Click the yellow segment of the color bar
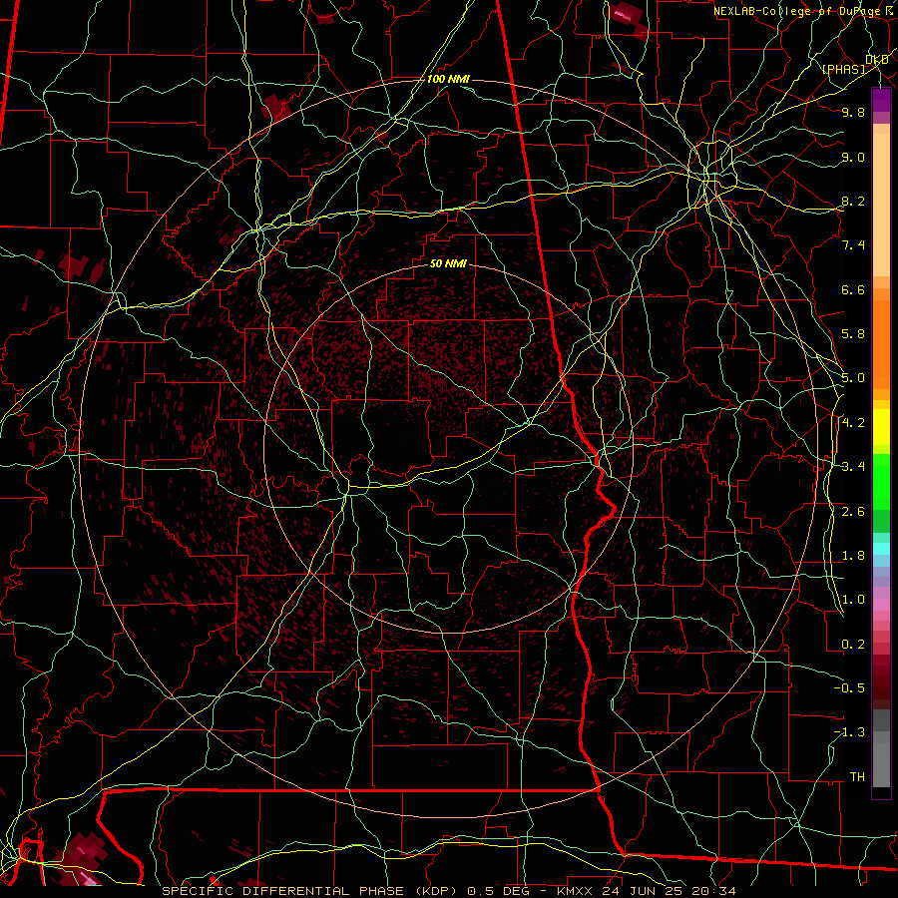 pos(881,427)
